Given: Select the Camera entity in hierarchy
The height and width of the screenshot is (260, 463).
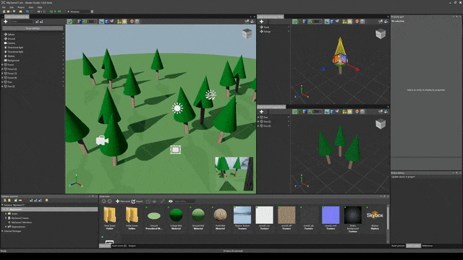Looking at the screenshot, I should [12, 43].
